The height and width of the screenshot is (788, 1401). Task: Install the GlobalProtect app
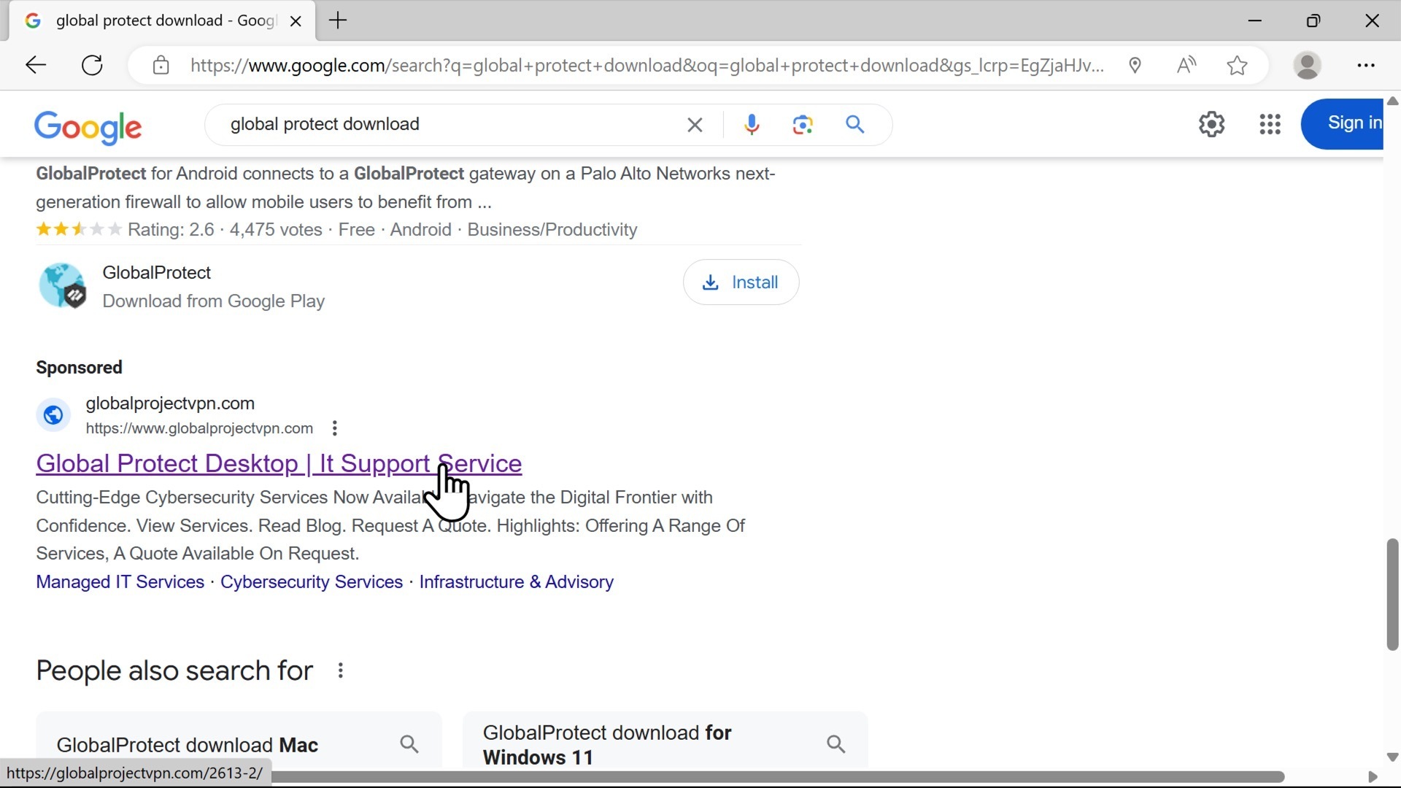[741, 282]
